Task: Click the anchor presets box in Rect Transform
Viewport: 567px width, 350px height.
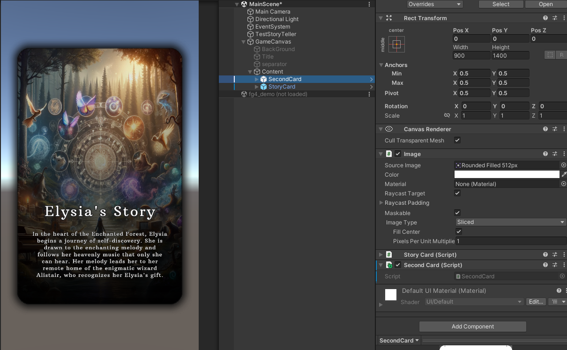Action: [396, 45]
